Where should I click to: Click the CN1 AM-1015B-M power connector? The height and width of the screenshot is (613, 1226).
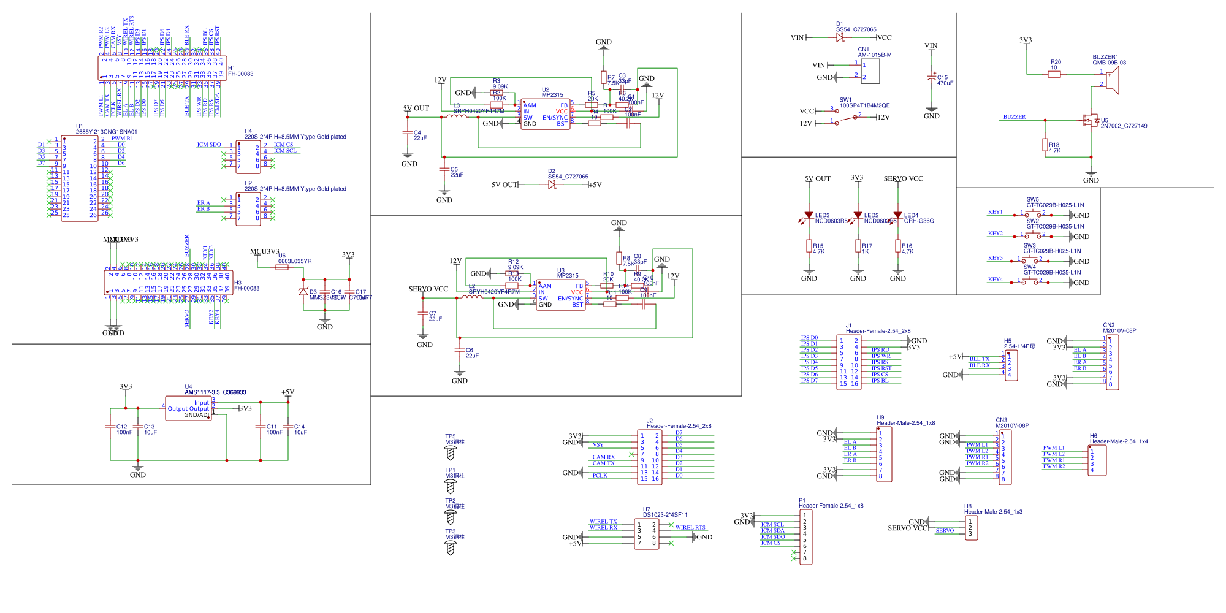coord(870,71)
